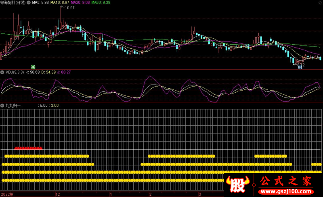Select the MA20 moving average label
The image size is (323, 197).
(x=80, y=2)
